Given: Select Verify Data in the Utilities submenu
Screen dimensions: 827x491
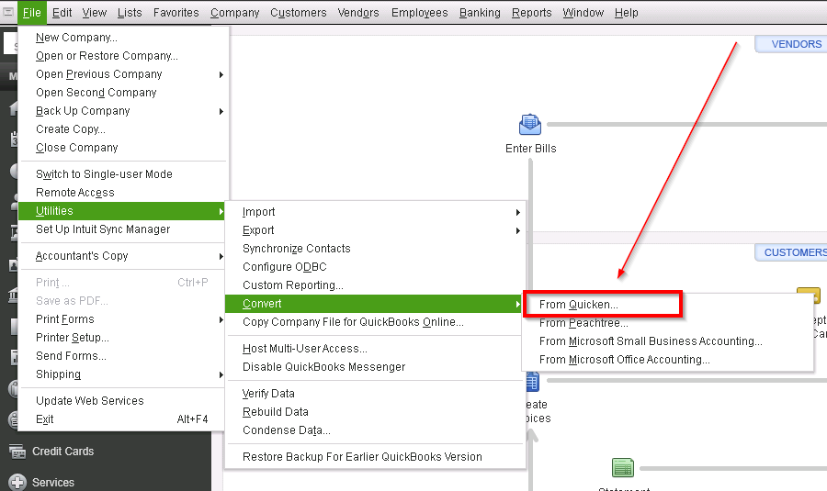Looking at the screenshot, I should point(268,394).
